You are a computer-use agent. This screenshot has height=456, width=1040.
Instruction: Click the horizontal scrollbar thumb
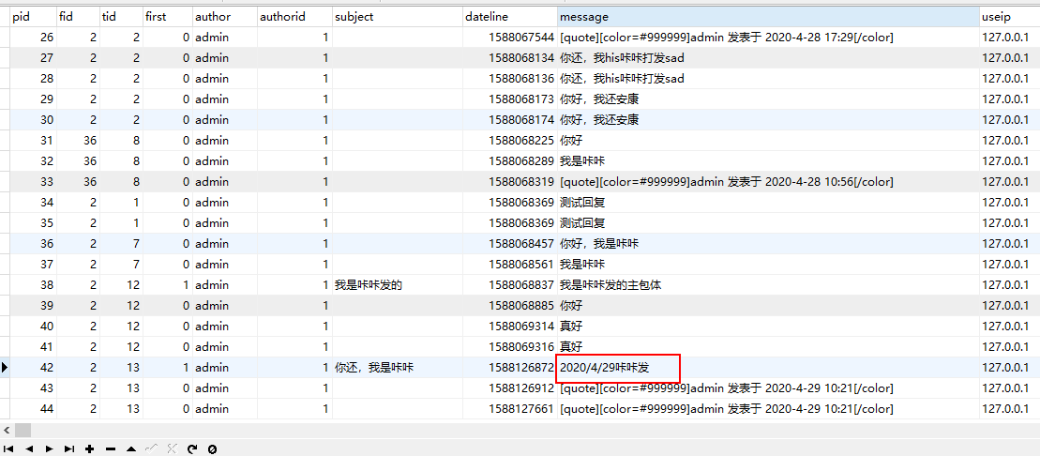point(23,430)
